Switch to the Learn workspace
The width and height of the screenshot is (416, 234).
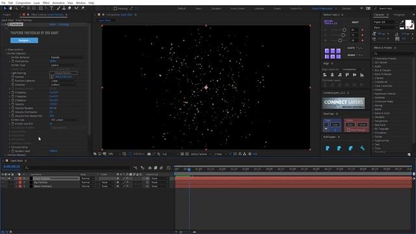tap(198, 8)
